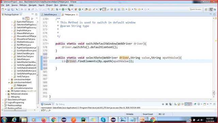Click the New wizard toolbar icon

pyautogui.click(x=3, y=9)
